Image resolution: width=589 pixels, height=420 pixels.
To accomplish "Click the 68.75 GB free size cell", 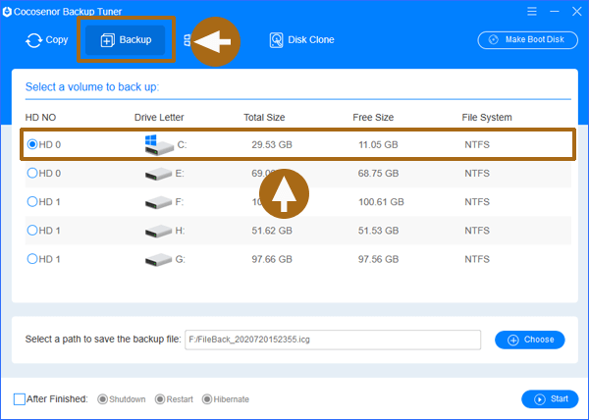I will (x=378, y=174).
